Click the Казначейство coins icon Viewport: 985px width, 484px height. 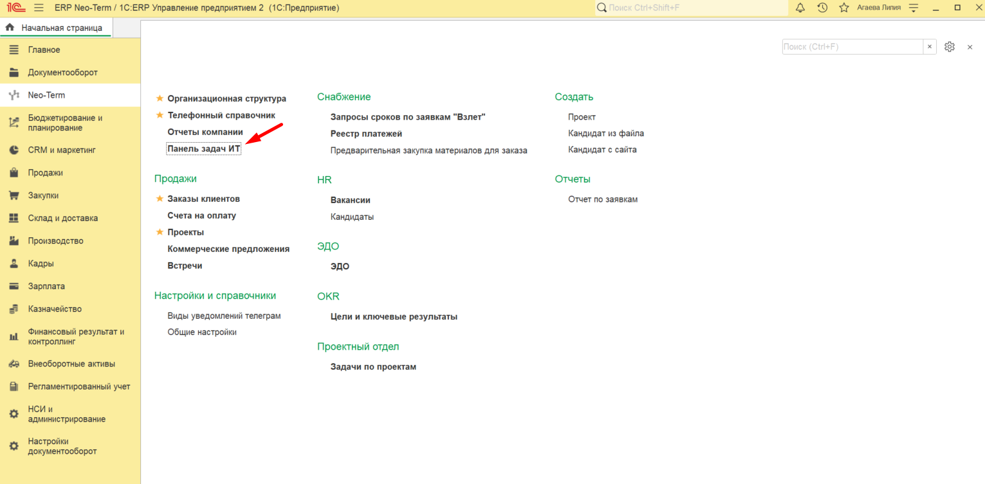pos(14,309)
